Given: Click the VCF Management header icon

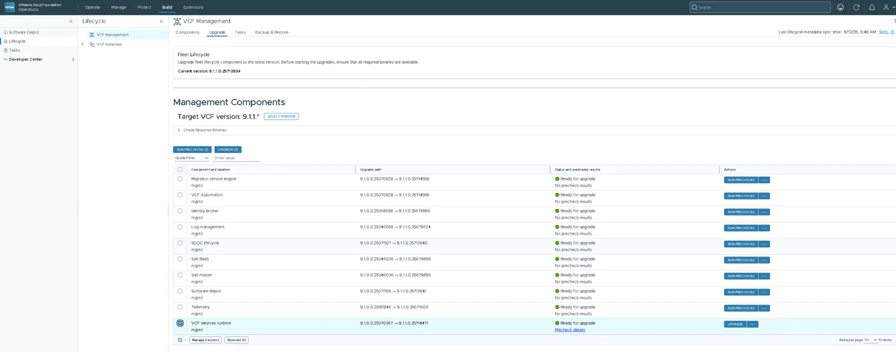Looking at the screenshot, I should click(177, 21).
